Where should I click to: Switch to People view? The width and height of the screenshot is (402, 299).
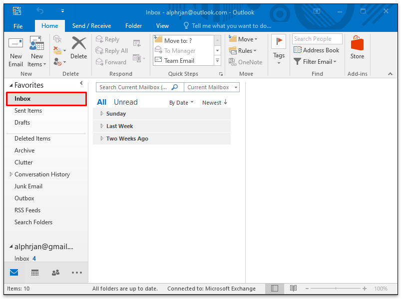pyautogui.click(x=55, y=273)
